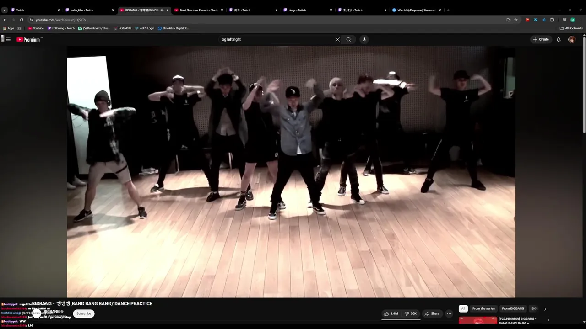
Task: Bookmark this page with the star
Action: (516, 20)
